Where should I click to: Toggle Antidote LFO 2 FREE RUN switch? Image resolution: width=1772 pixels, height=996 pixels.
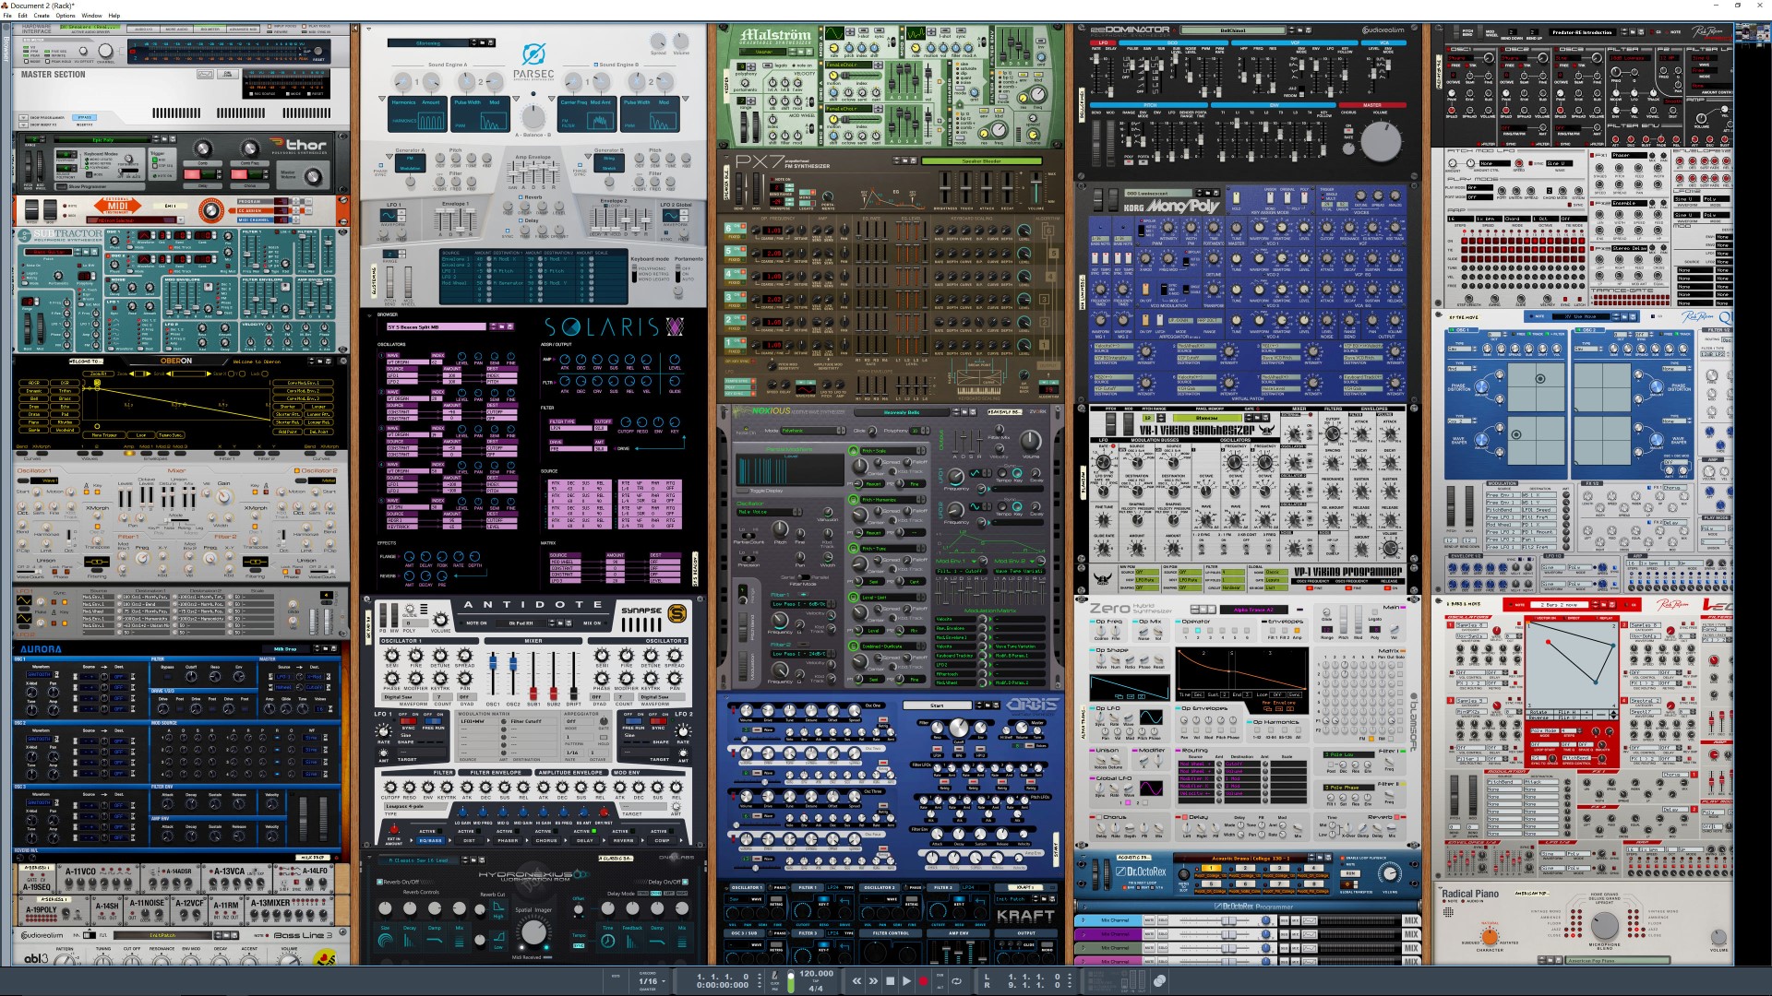click(633, 721)
